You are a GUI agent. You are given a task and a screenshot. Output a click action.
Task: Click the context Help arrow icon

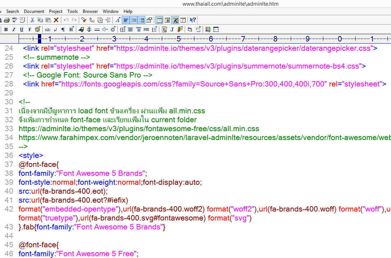[193, 20]
